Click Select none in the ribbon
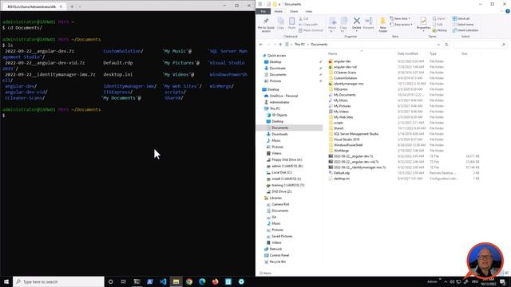 click(x=463, y=25)
